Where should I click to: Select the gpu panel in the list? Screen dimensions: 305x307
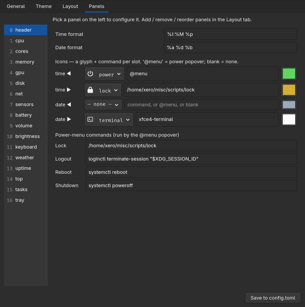tap(26, 73)
